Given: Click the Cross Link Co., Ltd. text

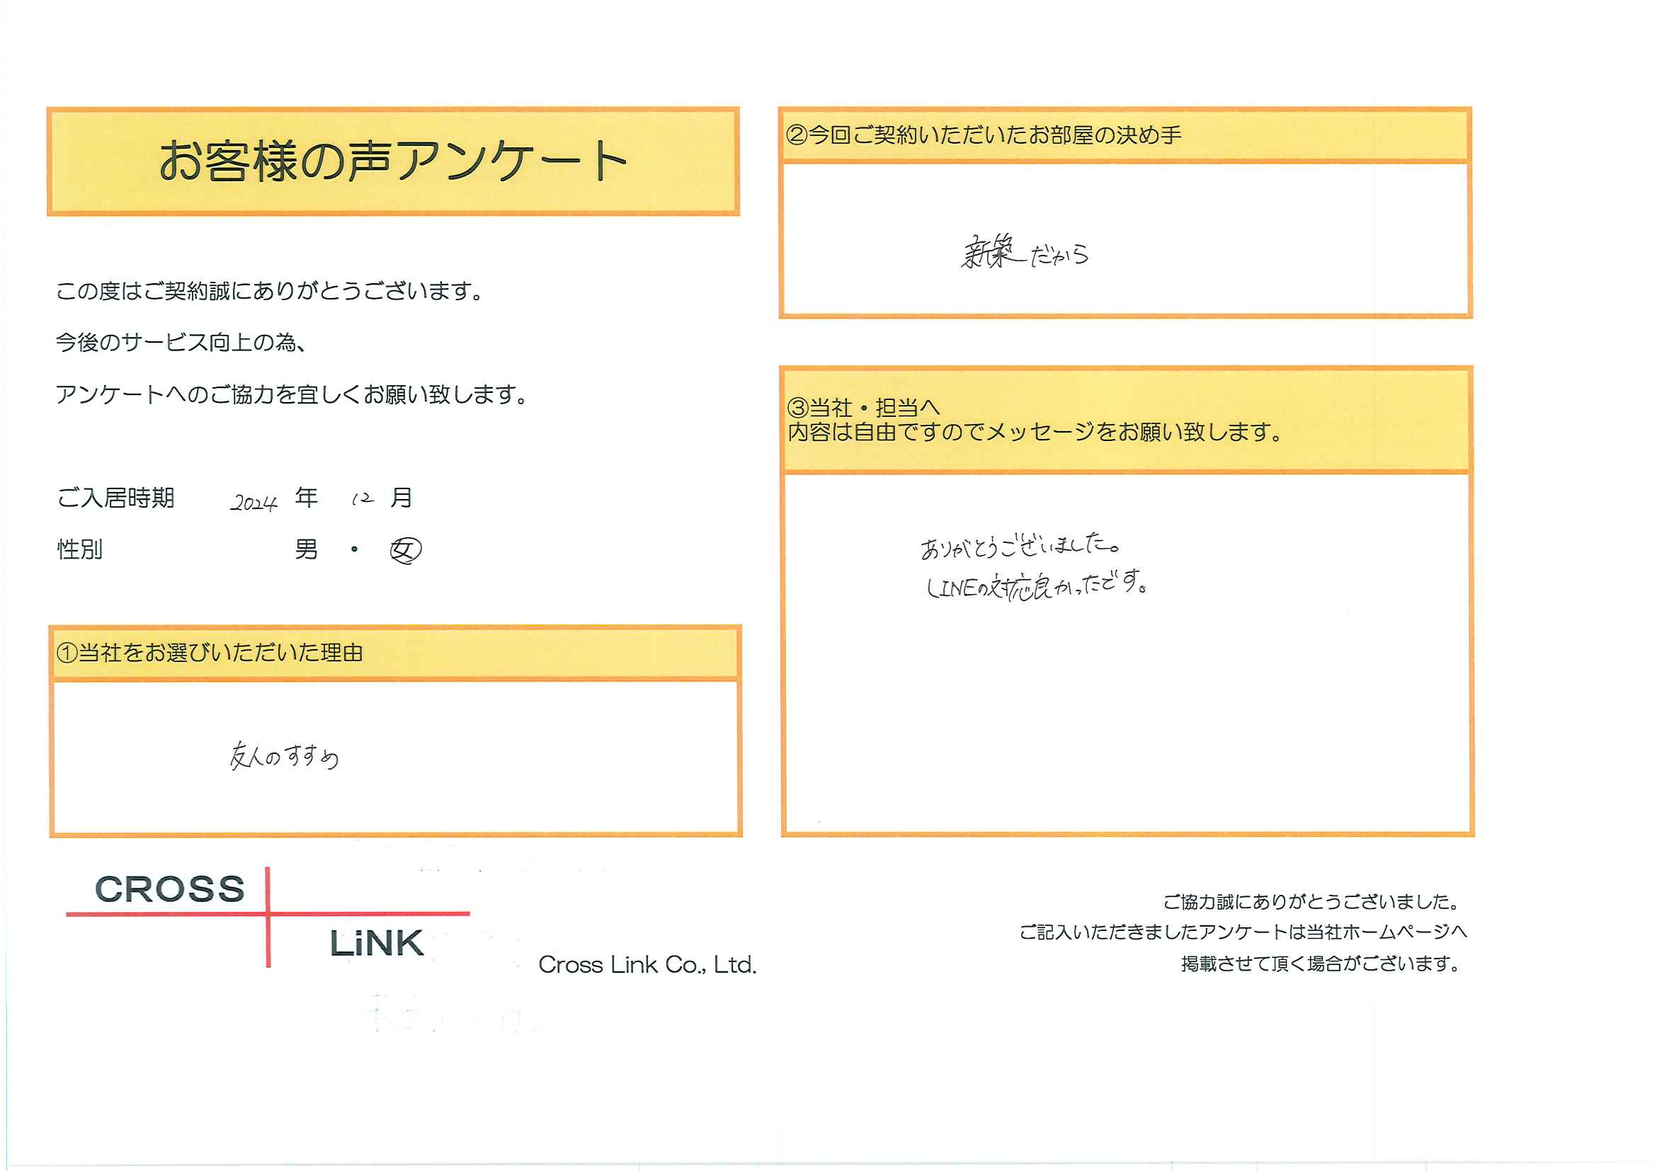Looking at the screenshot, I should pos(647,965).
